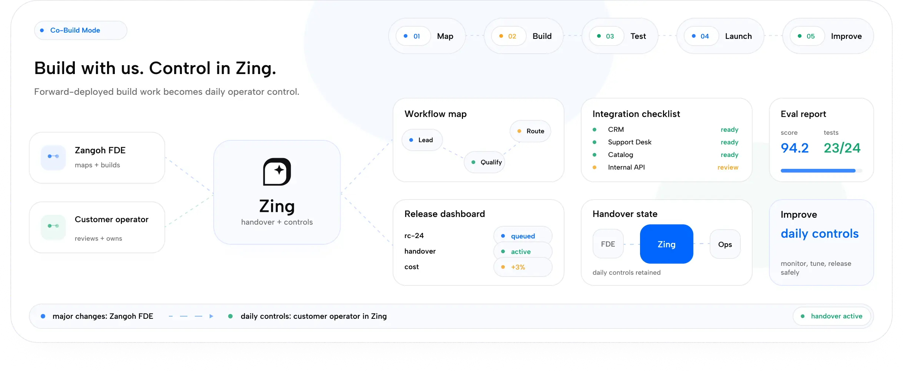The width and height of the screenshot is (903, 371).
Task: Select the 02 Build step
Action: (524, 36)
